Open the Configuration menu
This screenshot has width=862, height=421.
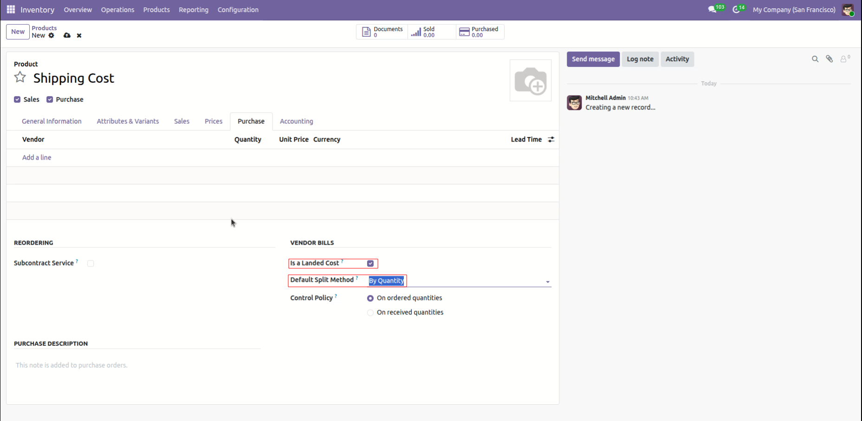click(238, 10)
